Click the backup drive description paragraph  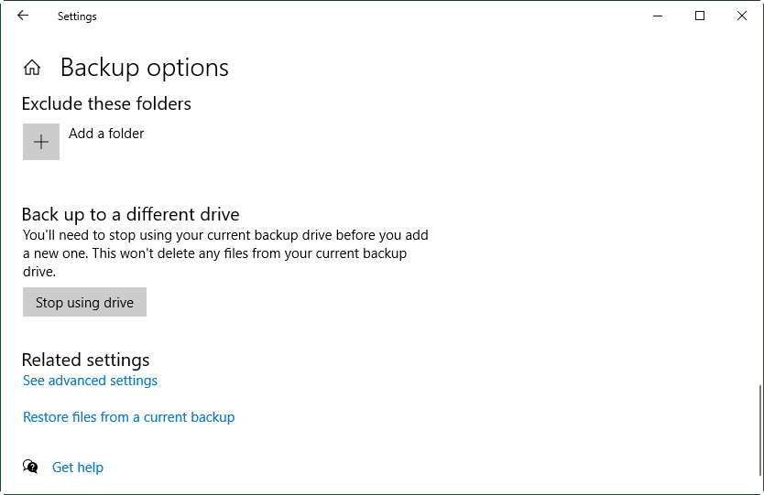pos(225,253)
